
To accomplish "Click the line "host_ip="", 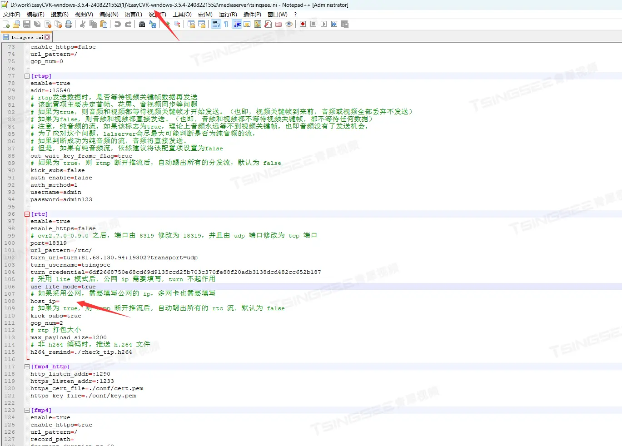I will click(x=45, y=301).
